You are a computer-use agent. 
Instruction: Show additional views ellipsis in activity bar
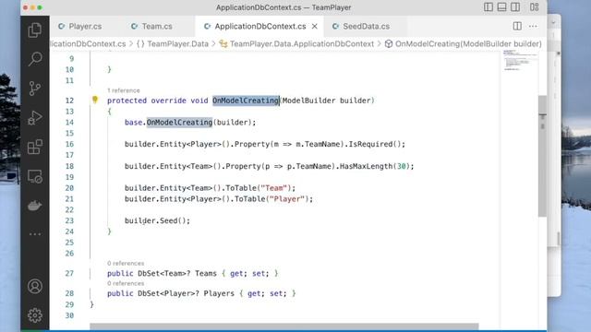pos(35,234)
